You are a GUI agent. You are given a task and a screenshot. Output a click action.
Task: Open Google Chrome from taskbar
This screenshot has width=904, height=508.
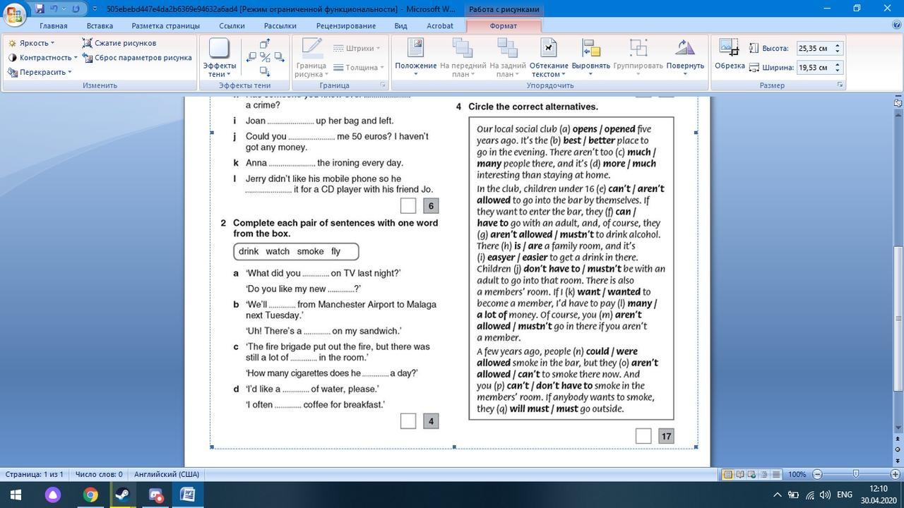point(90,495)
